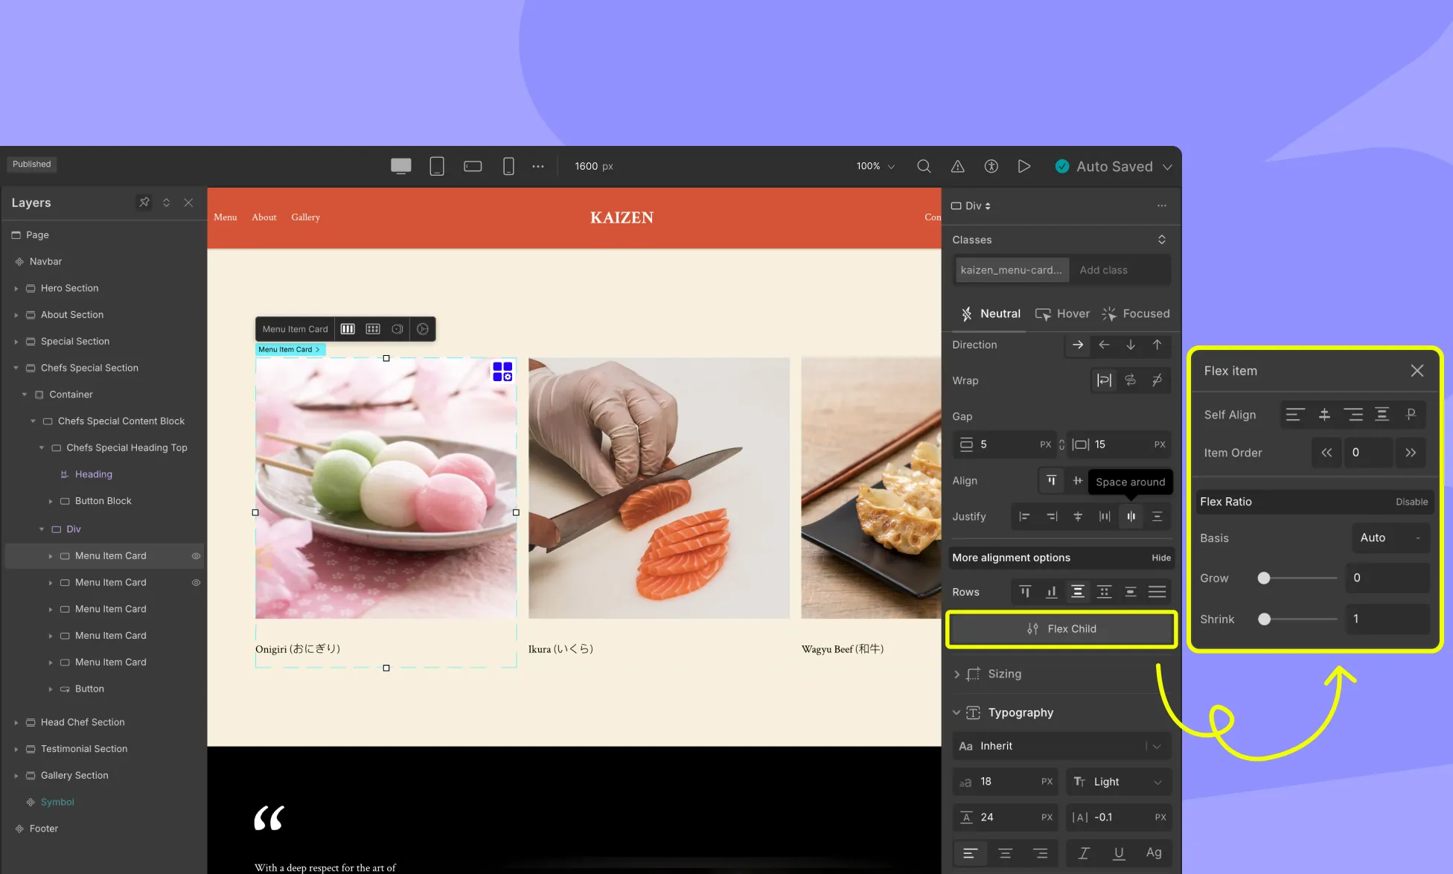The height and width of the screenshot is (874, 1453).
Task: Select Justify end icon
Action: (x=1051, y=517)
